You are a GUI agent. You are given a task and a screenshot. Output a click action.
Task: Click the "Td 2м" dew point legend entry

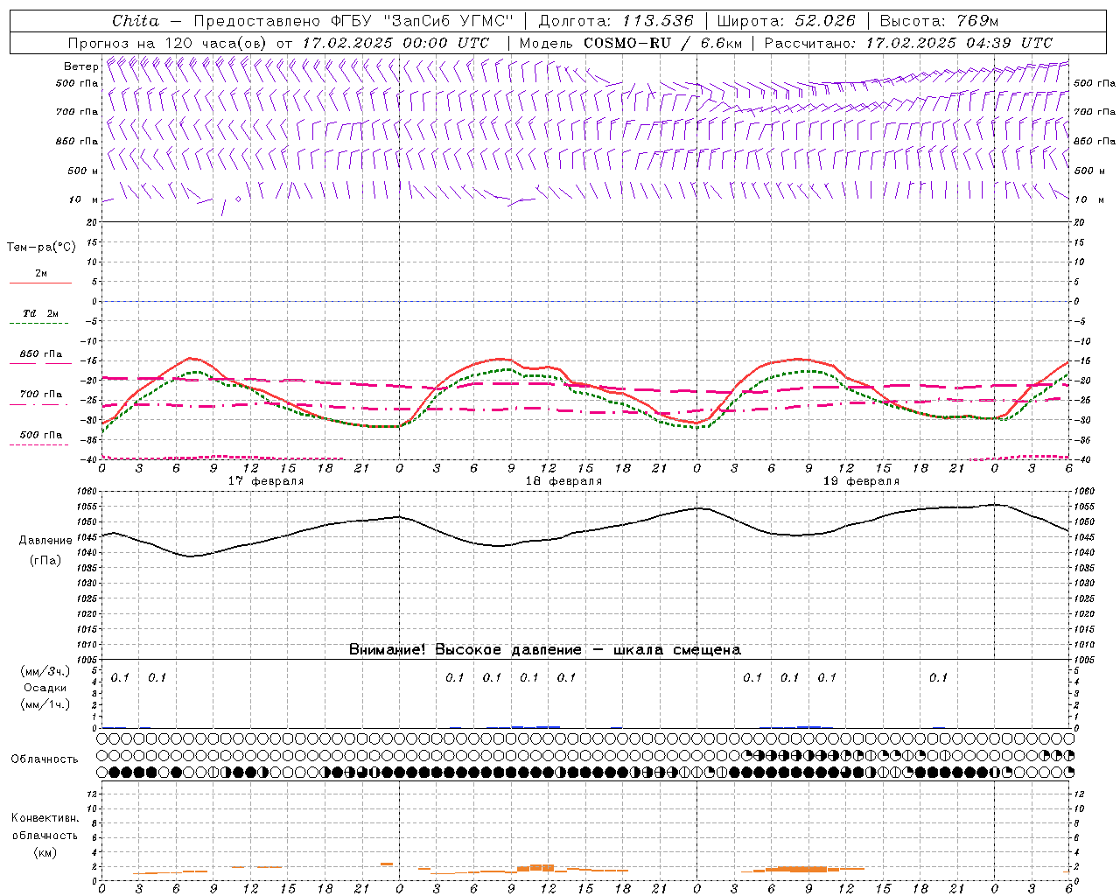tap(41, 313)
